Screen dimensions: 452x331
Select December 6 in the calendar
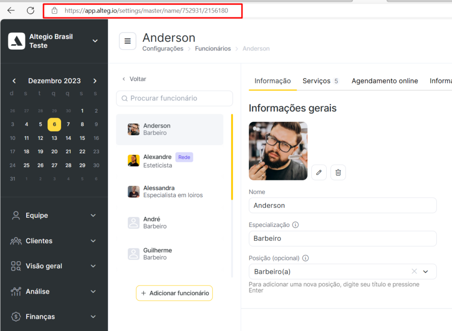coord(54,124)
